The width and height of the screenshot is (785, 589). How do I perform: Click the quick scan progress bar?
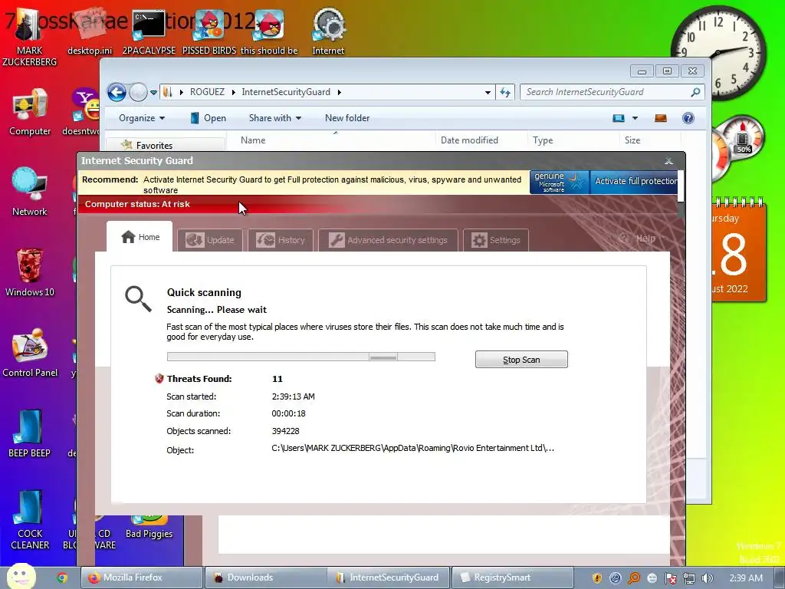tap(301, 357)
